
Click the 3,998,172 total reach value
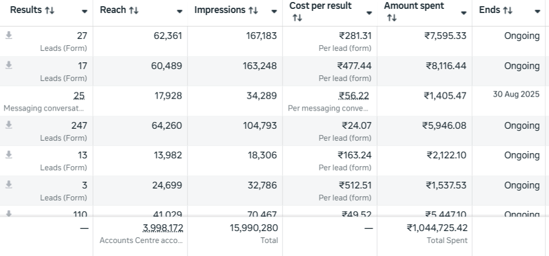[163, 228]
